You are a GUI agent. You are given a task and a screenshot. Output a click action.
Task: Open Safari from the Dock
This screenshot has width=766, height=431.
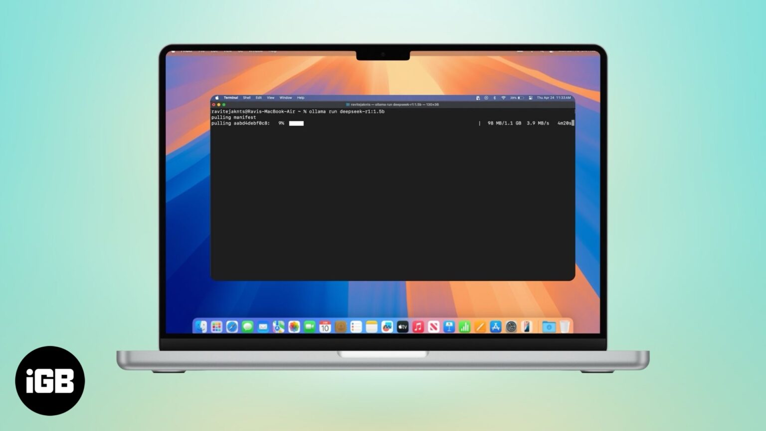click(231, 327)
